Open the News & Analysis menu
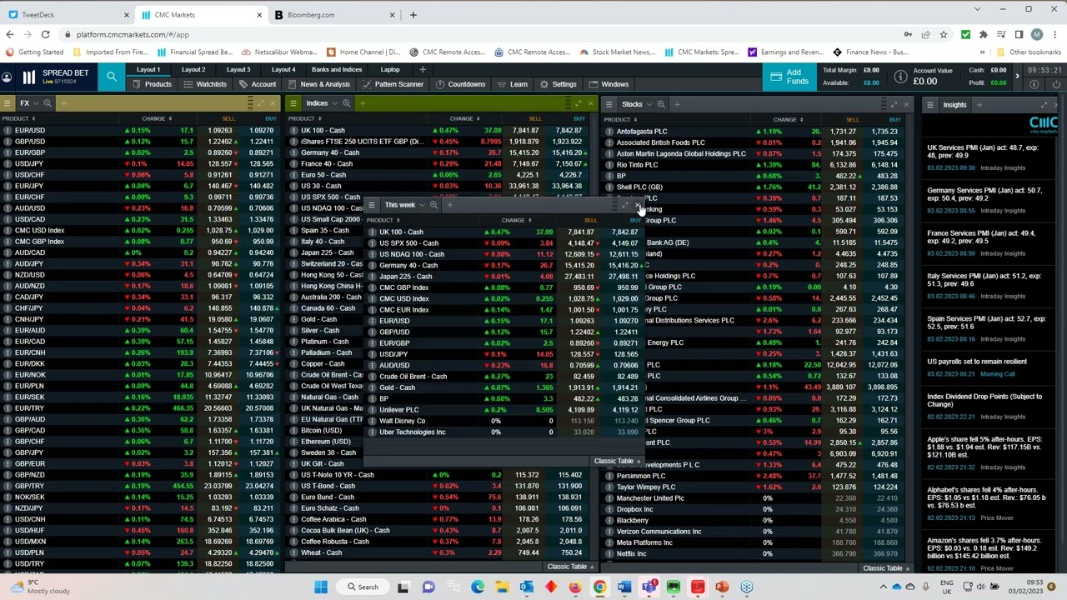The width and height of the screenshot is (1067, 600). 318,84
